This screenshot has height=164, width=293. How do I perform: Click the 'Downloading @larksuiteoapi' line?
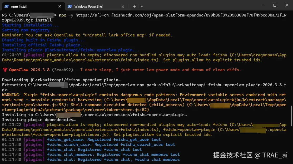point(61,80)
